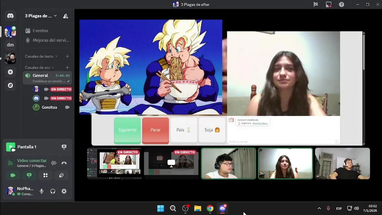Watch second user's EN DIRECTO stream badge
The width and height of the screenshot is (382, 215).
[x=61, y=98]
